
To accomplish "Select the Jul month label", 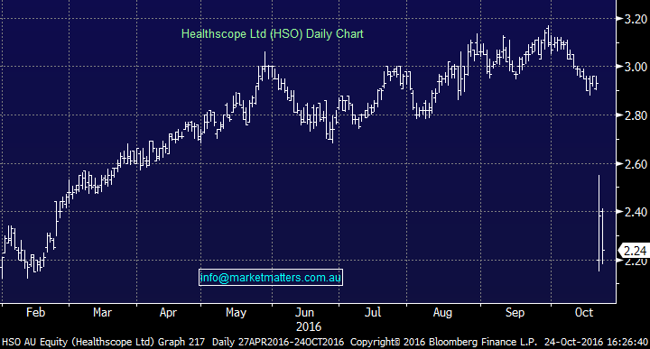I will coord(373,312).
